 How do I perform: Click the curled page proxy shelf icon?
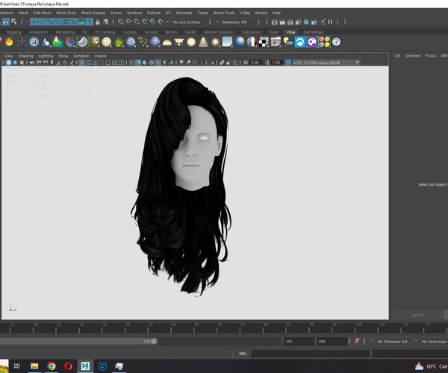coord(82,42)
